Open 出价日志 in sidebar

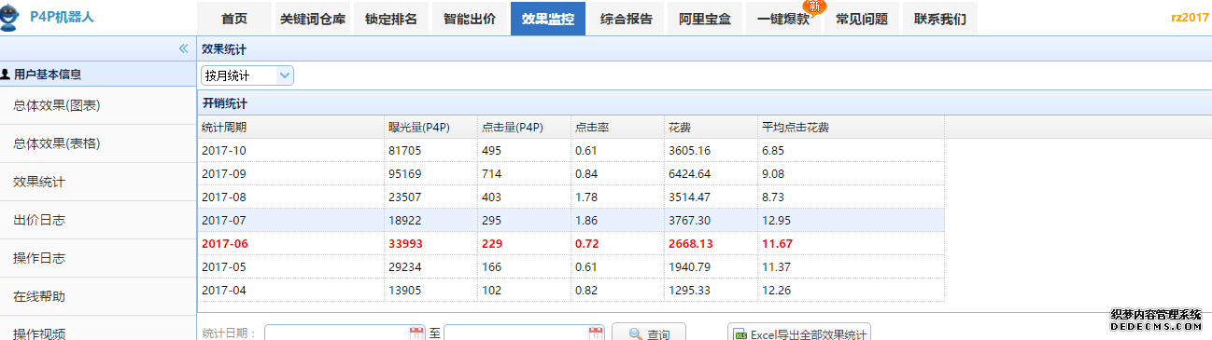(98, 220)
